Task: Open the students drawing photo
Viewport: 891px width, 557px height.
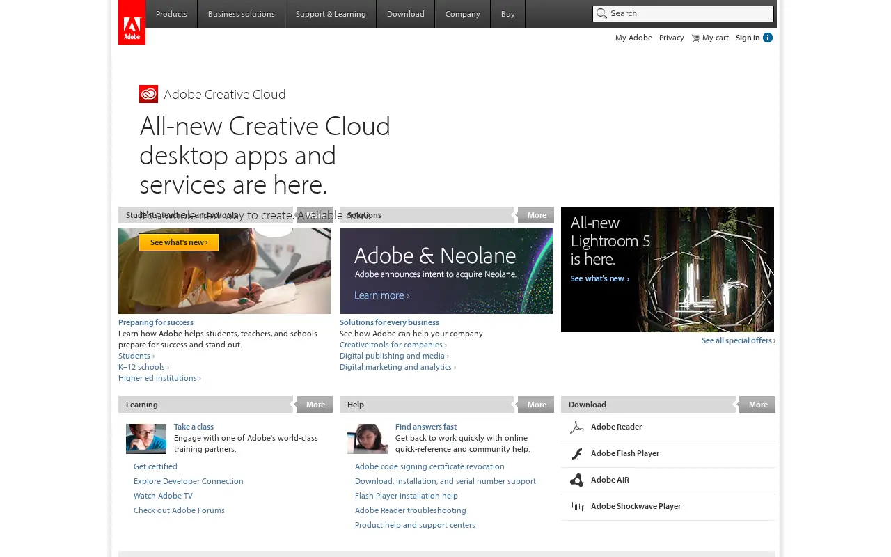Action: click(x=225, y=271)
